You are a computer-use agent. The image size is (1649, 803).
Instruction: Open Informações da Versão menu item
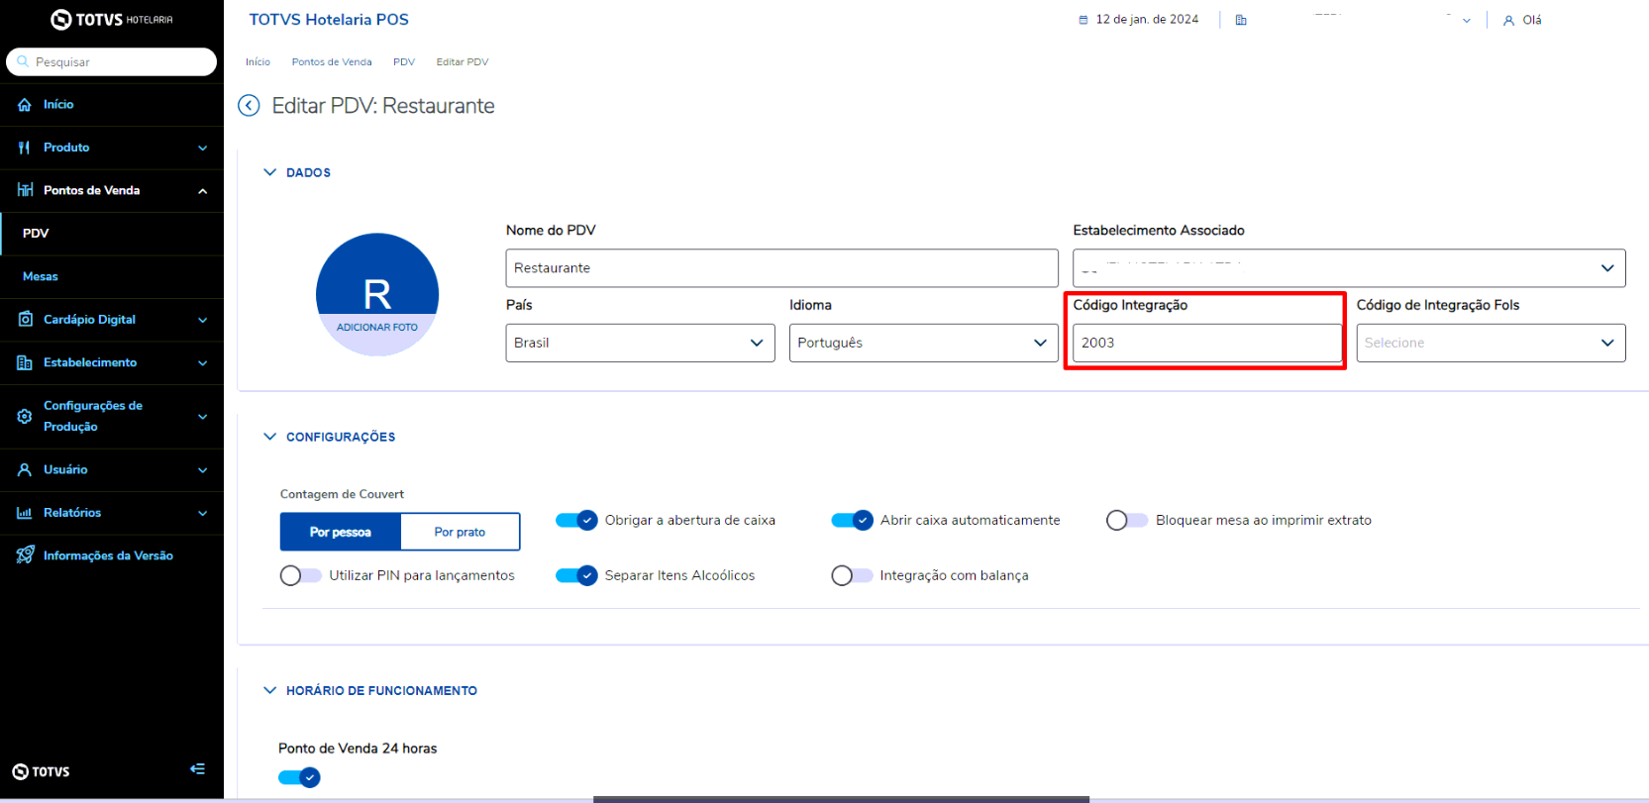(112, 555)
